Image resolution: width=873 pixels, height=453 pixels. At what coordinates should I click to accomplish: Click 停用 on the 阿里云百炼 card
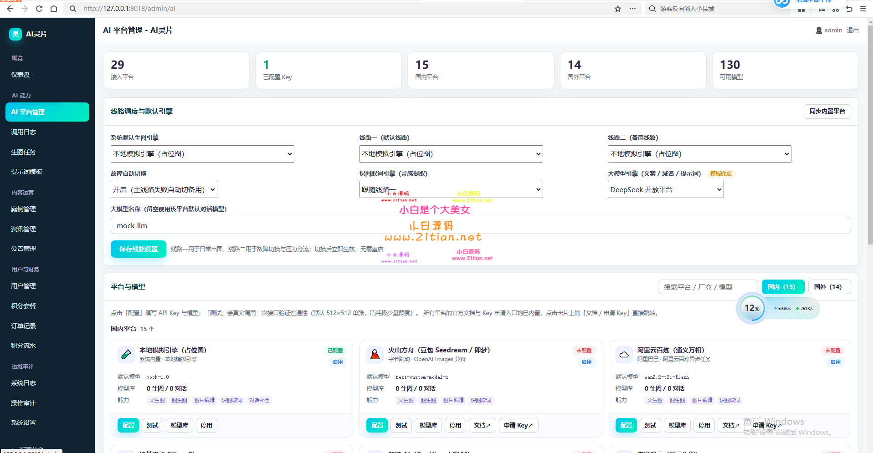point(704,425)
